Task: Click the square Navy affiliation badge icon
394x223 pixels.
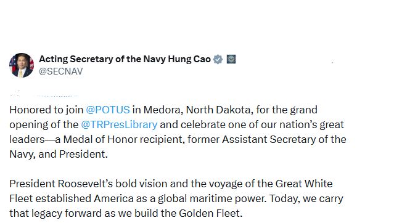Action: [x=231, y=59]
